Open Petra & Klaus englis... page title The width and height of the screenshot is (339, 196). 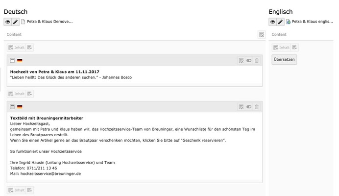[313, 22]
